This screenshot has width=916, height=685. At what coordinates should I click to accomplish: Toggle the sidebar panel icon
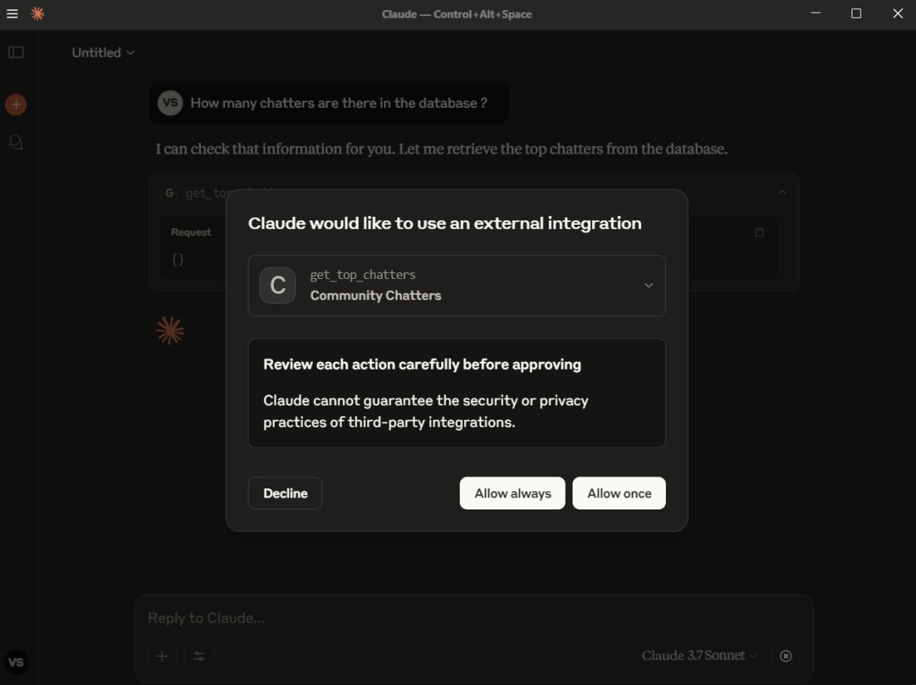16,53
